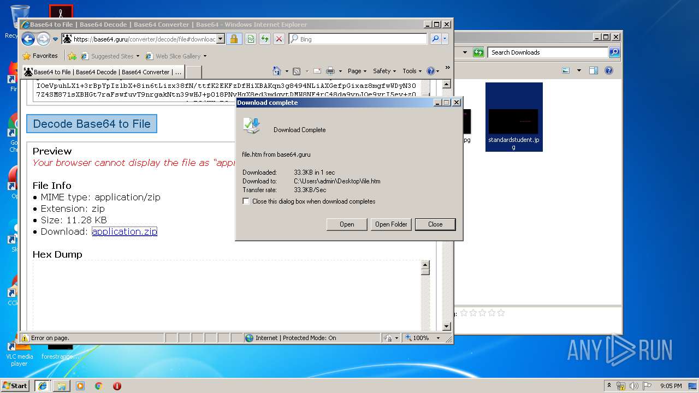This screenshot has height=393, width=699.
Task: Select the Base64 to File tab
Action: tap(103, 72)
